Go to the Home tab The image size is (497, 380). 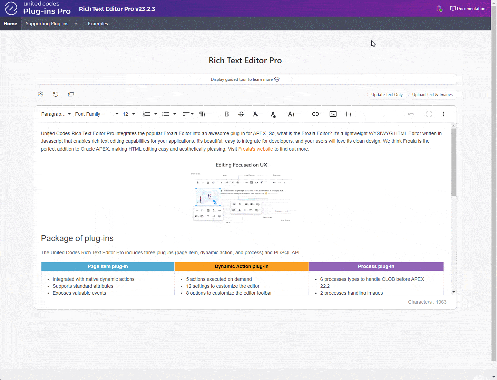click(x=10, y=23)
